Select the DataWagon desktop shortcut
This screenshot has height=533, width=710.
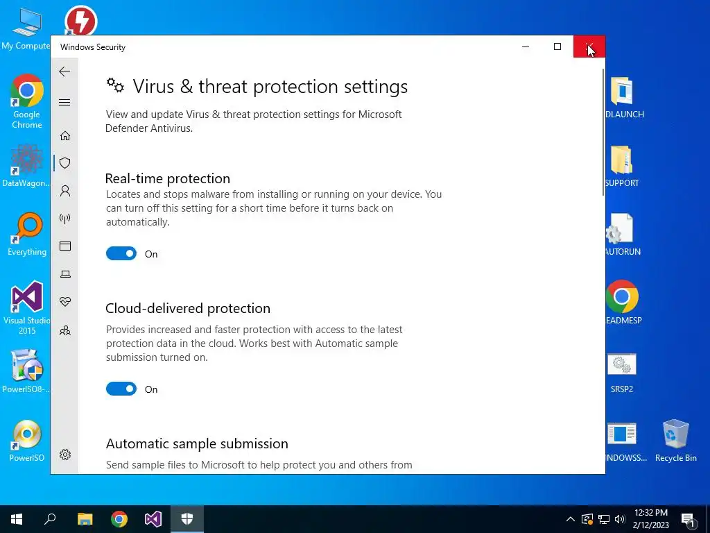pos(27,166)
